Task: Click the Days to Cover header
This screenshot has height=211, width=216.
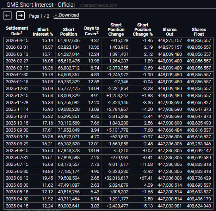Action: coord(92,31)
